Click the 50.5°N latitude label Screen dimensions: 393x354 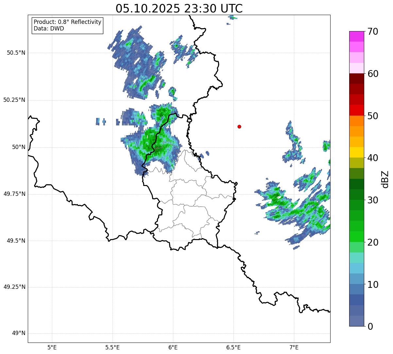point(16,53)
